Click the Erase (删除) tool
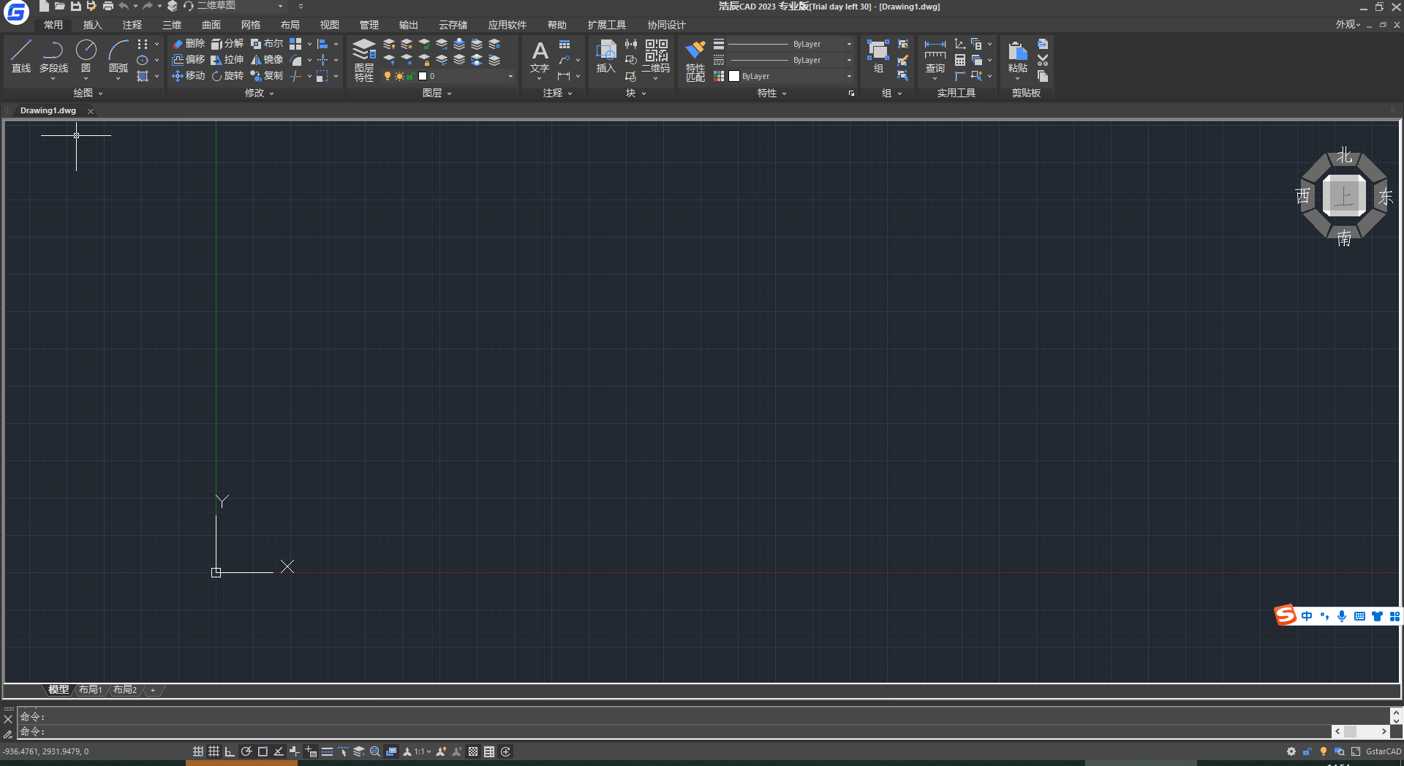Screen dimensions: 1404x766 (x=189, y=44)
